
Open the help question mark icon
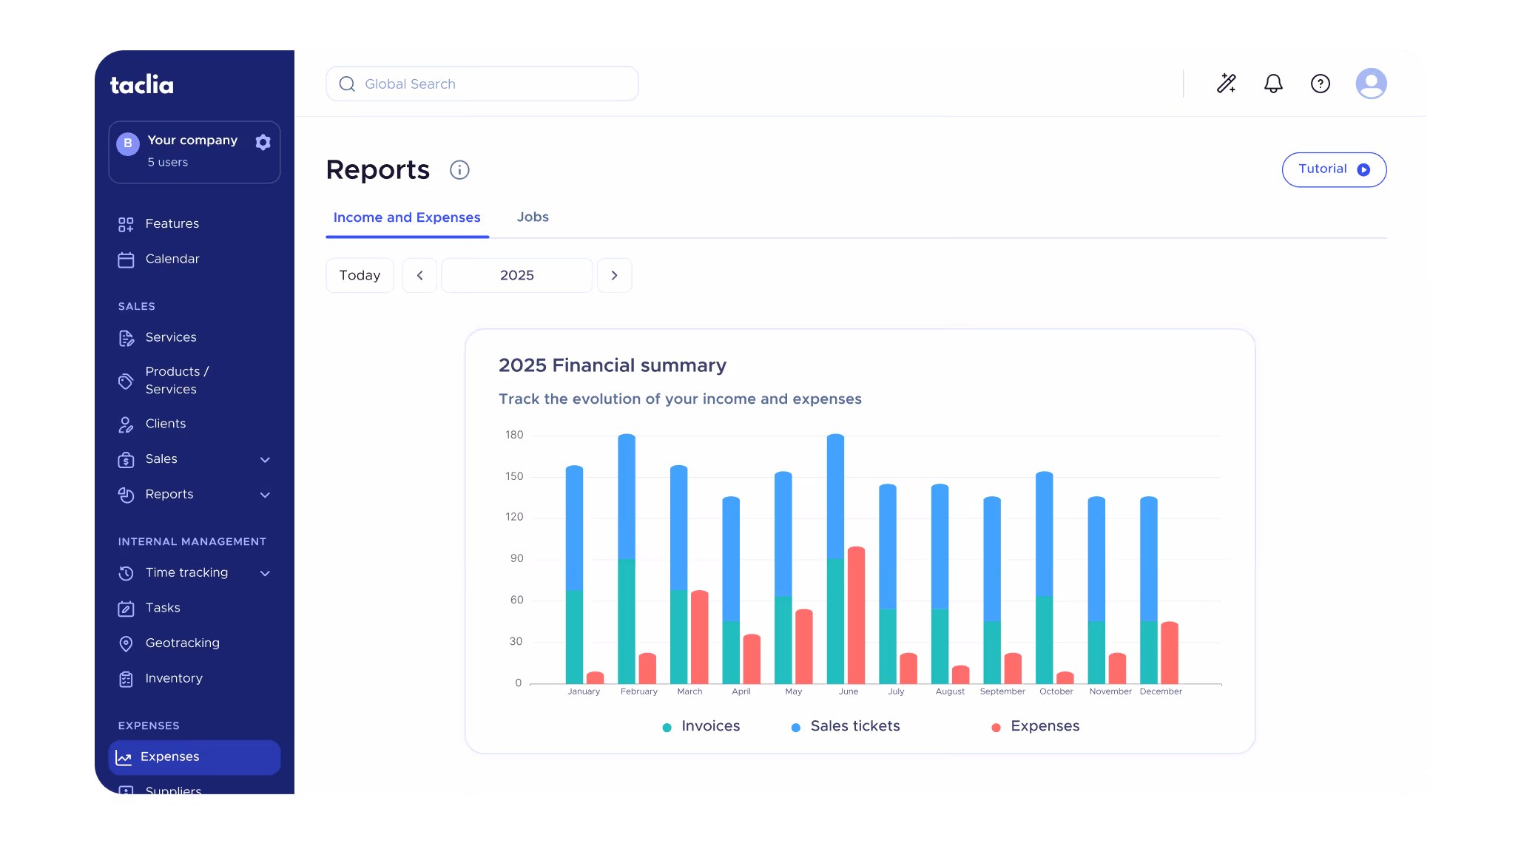pos(1321,84)
